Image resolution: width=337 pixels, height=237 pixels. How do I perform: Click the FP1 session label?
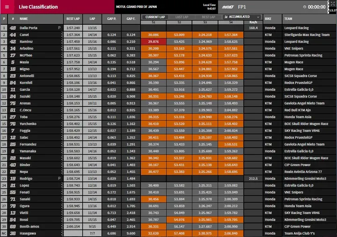(x=242, y=7)
